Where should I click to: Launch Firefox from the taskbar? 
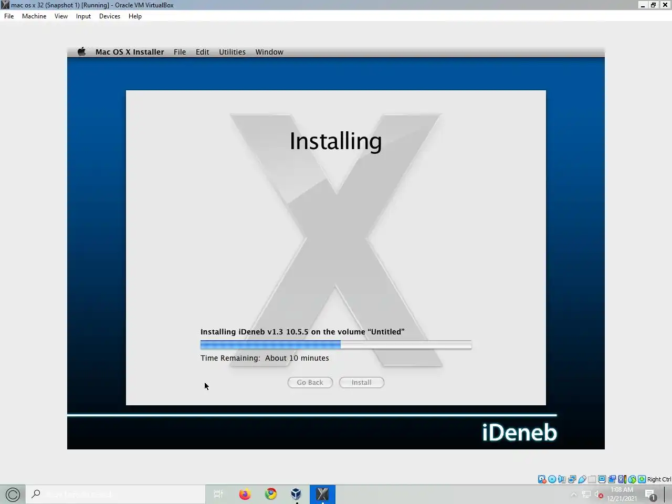coord(245,494)
